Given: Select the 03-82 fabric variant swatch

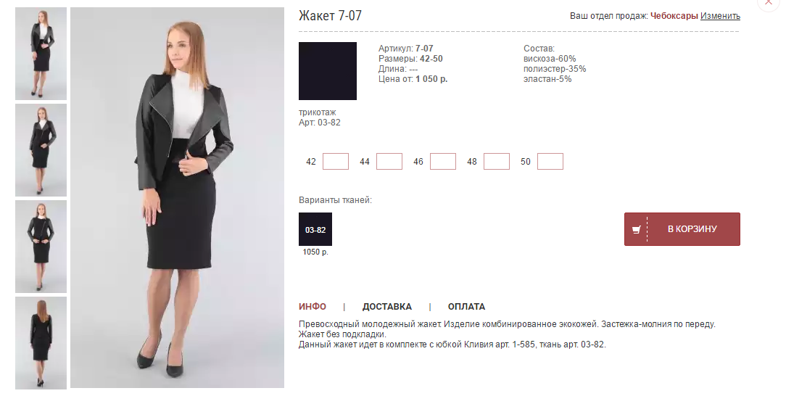Looking at the screenshot, I should click(x=315, y=229).
